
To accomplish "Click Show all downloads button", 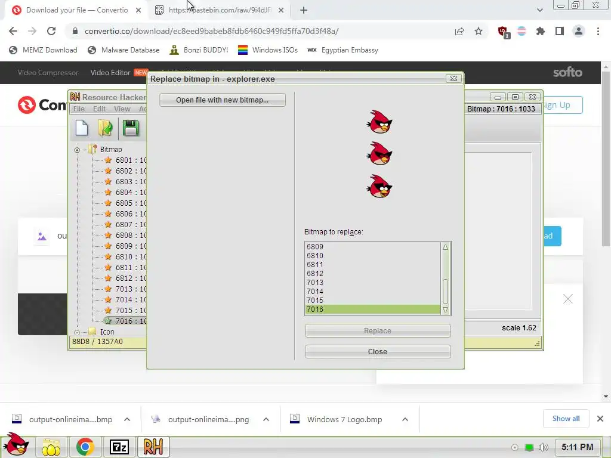I will click(566, 419).
